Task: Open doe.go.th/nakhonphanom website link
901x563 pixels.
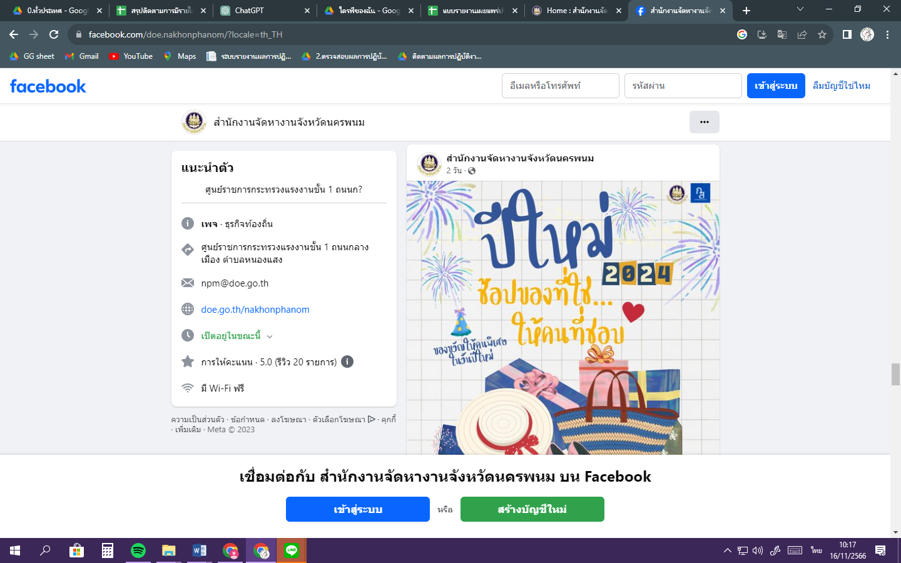Action: (x=255, y=310)
